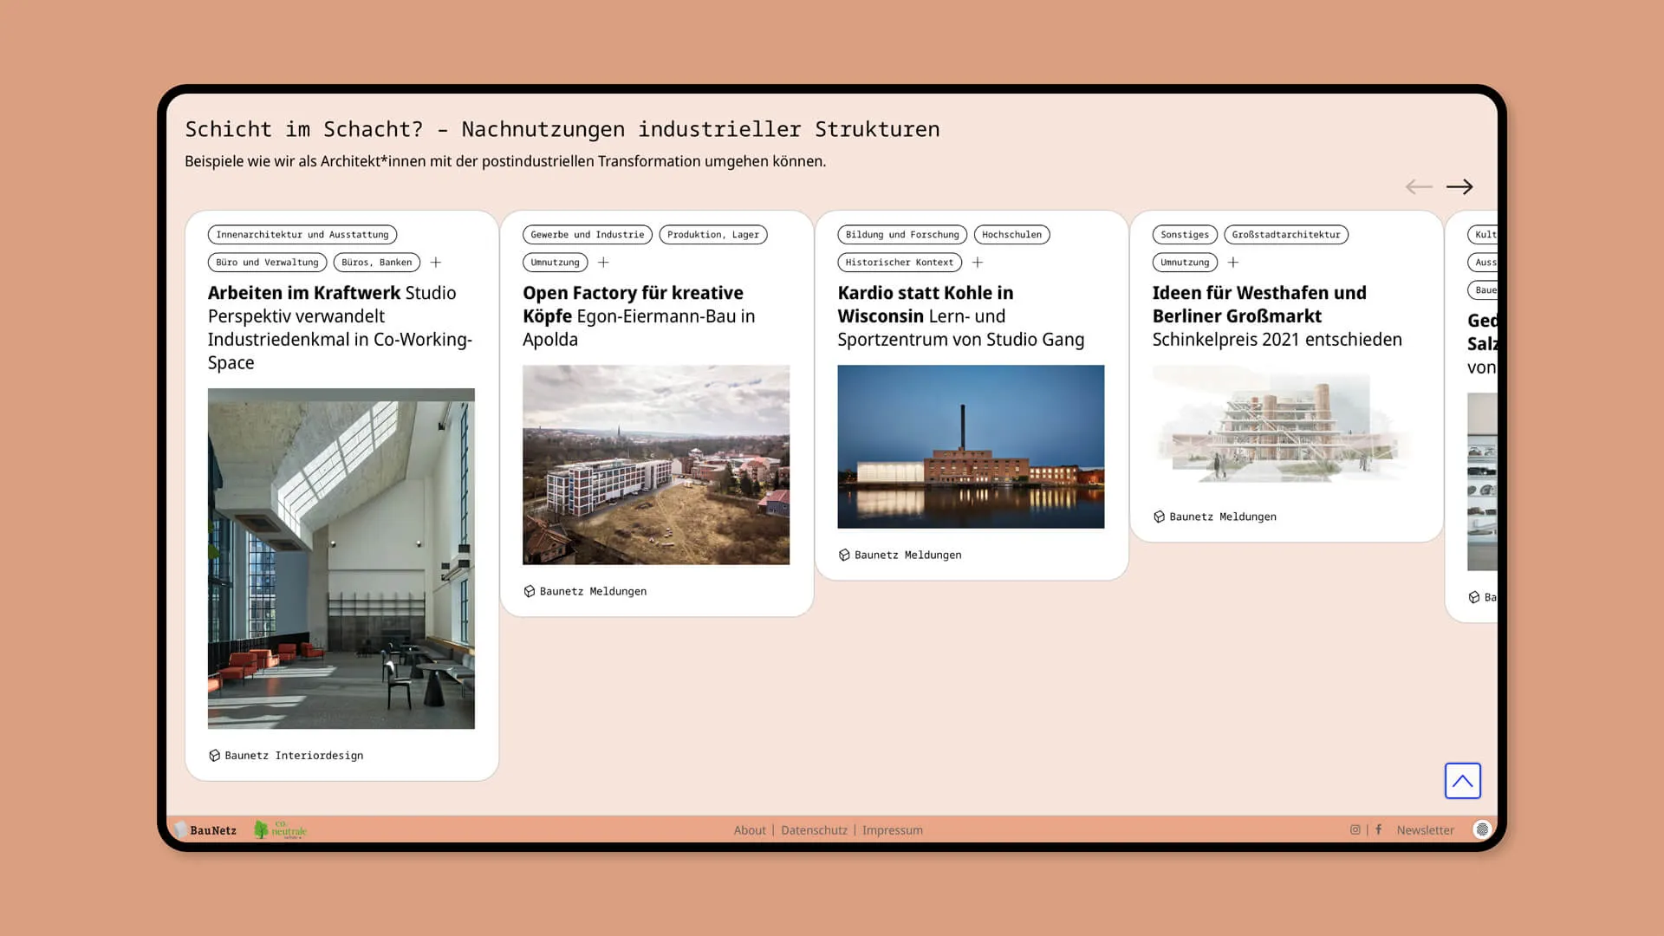The height and width of the screenshot is (936, 1664).
Task: Expand more tags on Kardio statt Kohle card
Action: click(978, 262)
